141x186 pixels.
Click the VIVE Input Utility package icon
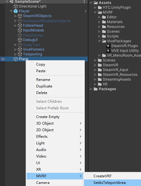click(108, 51)
